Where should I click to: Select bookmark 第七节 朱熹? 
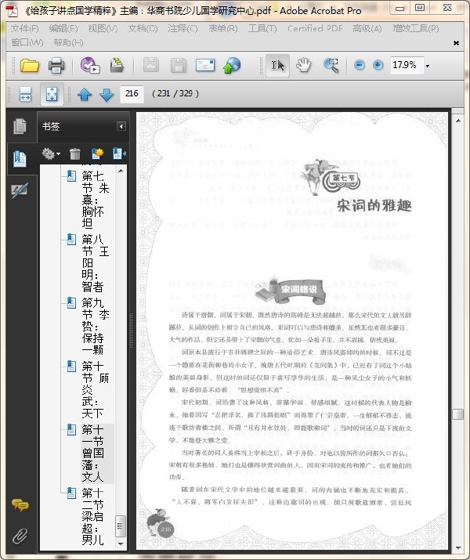tap(96, 199)
